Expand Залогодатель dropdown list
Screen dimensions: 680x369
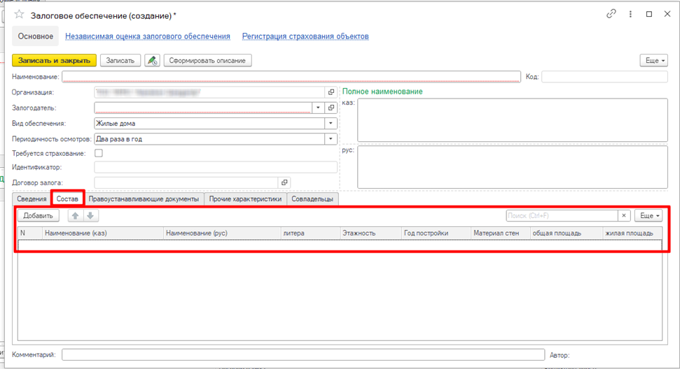coord(319,108)
